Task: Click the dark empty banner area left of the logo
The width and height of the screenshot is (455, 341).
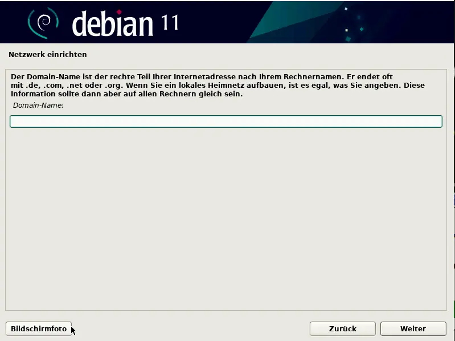Action: click(x=13, y=23)
